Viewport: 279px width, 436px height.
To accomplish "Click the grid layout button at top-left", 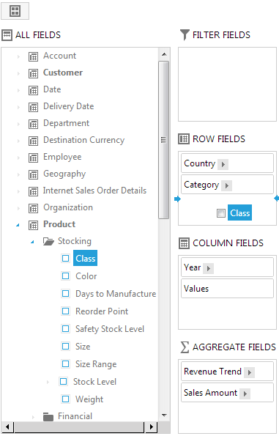I will pyautogui.click(x=15, y=11).
